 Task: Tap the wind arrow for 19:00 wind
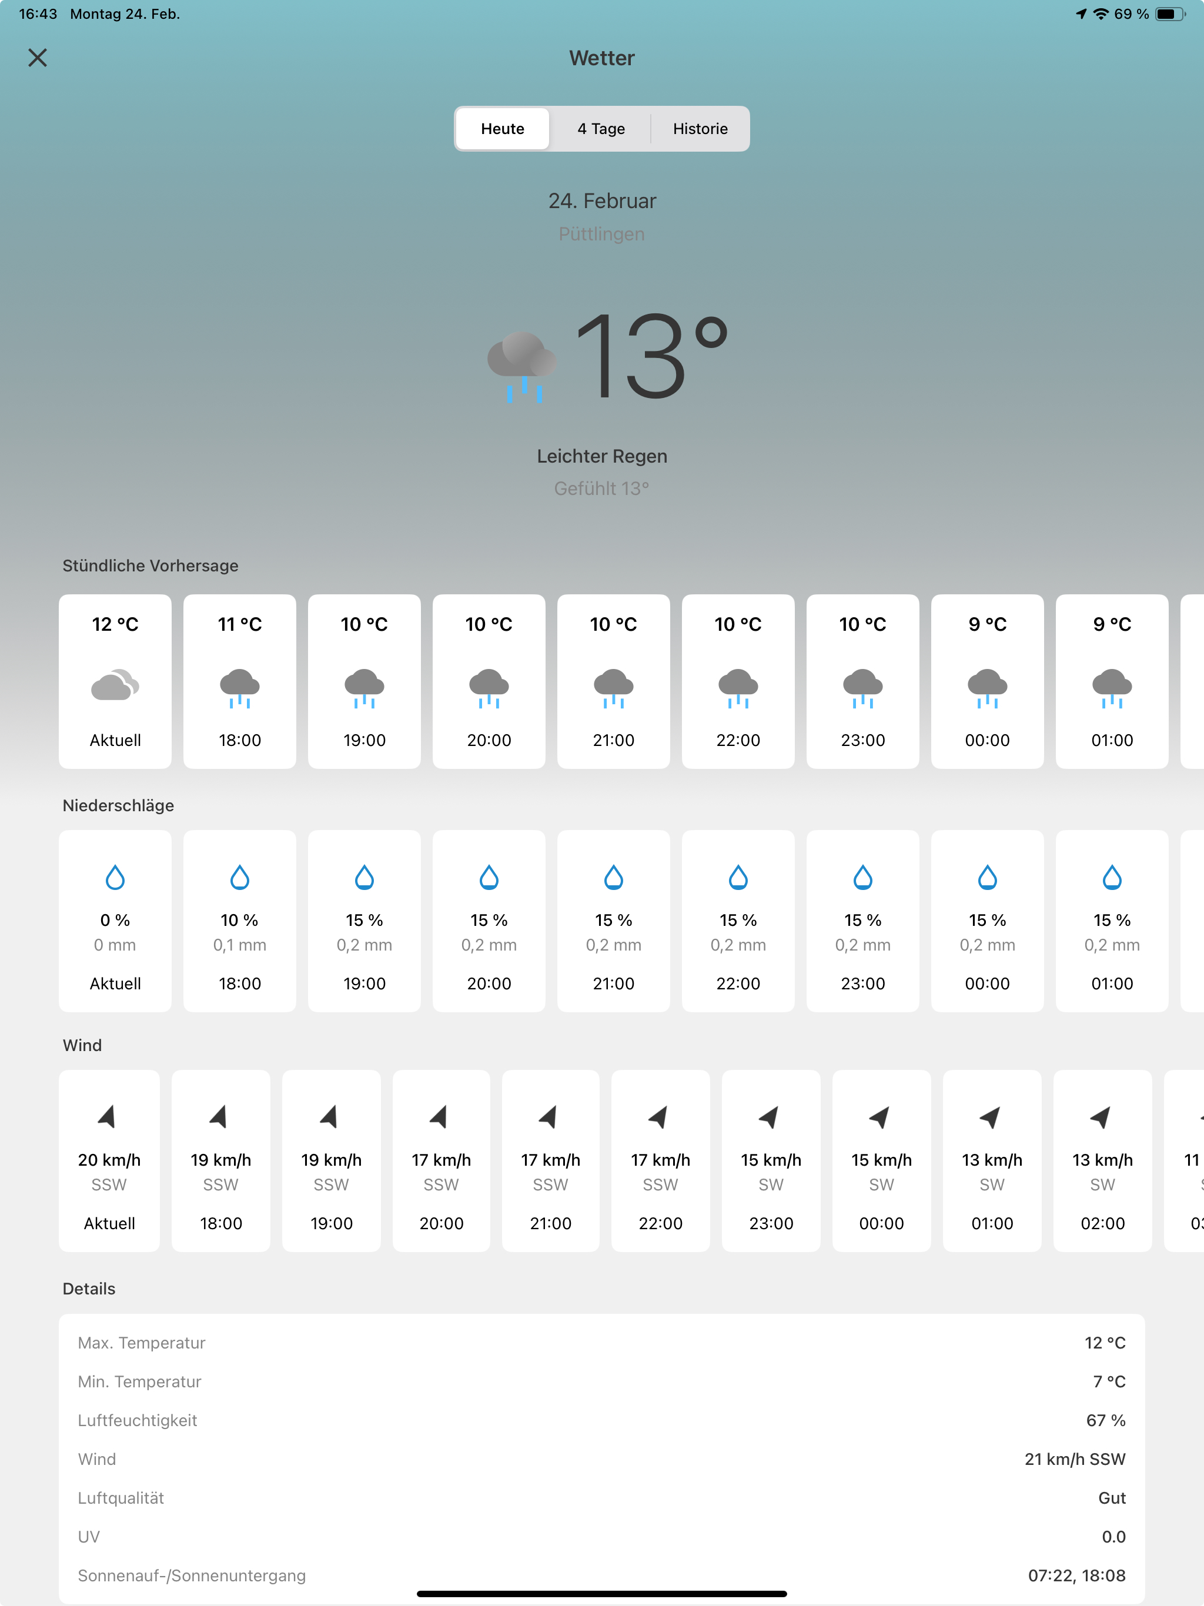[x=330, y=1117]
